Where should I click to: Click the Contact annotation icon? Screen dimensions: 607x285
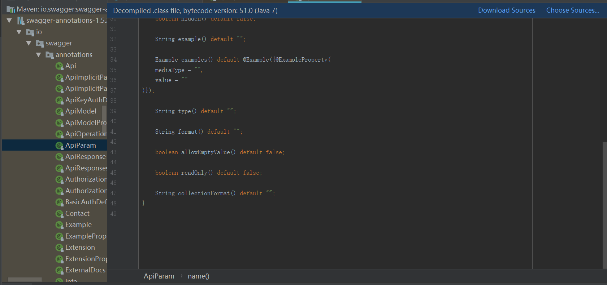pyautogui.click(x=60, y=214)
